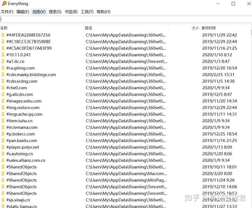Screen dimensions: 252x208
Task: Click the vertical scrollbar in results list
Action: point(250,105)
